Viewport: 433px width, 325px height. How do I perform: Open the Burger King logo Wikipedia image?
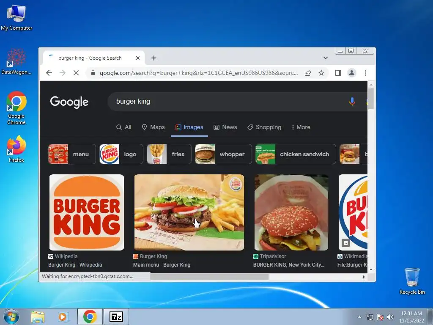click(x=87, y=212)
